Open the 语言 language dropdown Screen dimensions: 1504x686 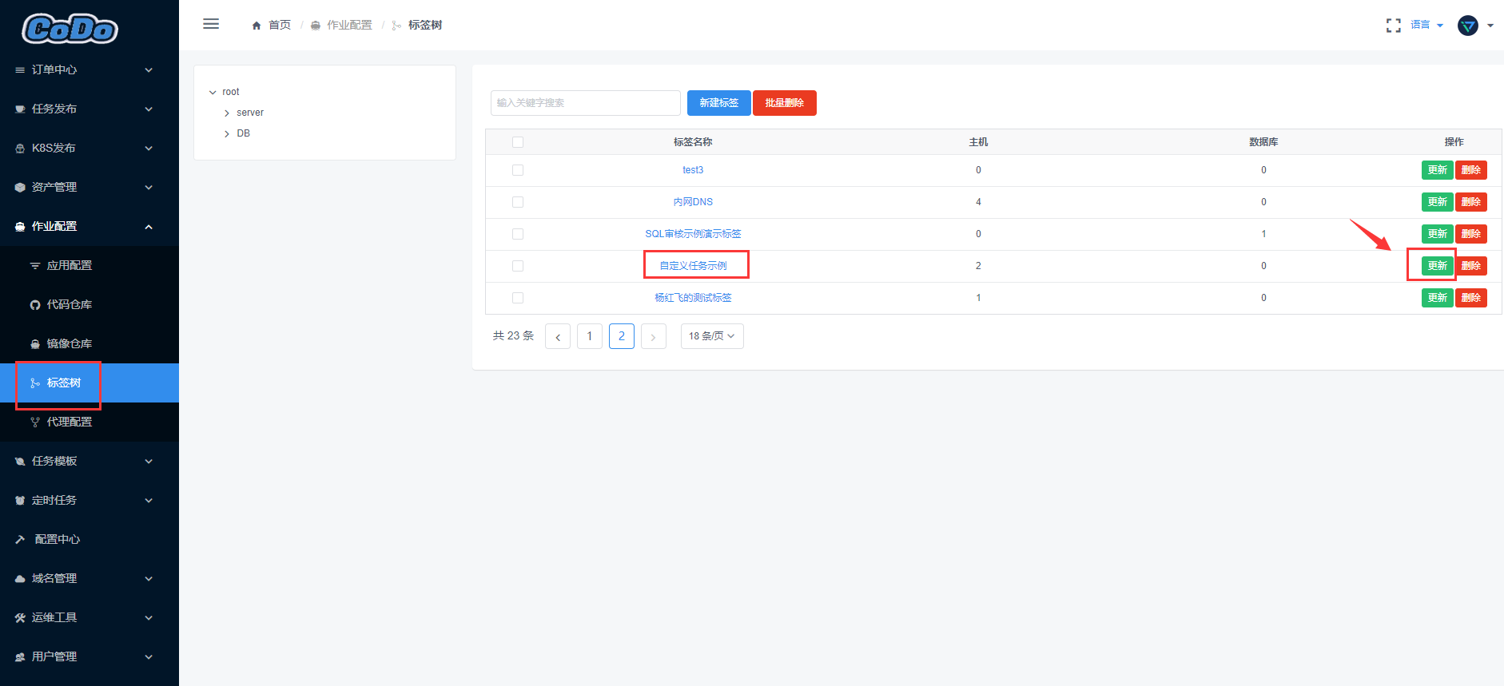pyautogui.click(x=1426, y=25)
